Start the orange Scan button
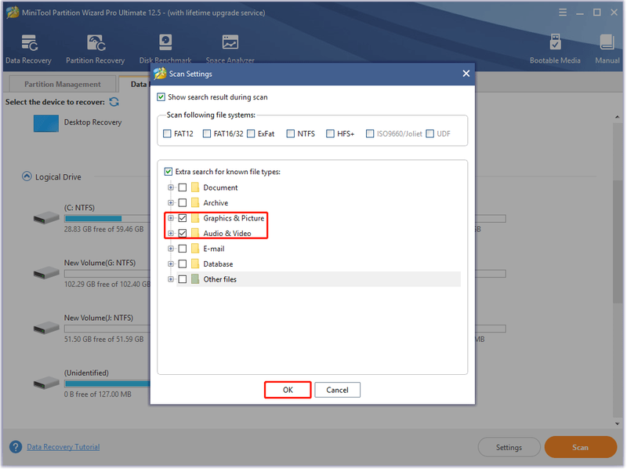The height and width of the screenshot is (469, 627). [580, 447]
